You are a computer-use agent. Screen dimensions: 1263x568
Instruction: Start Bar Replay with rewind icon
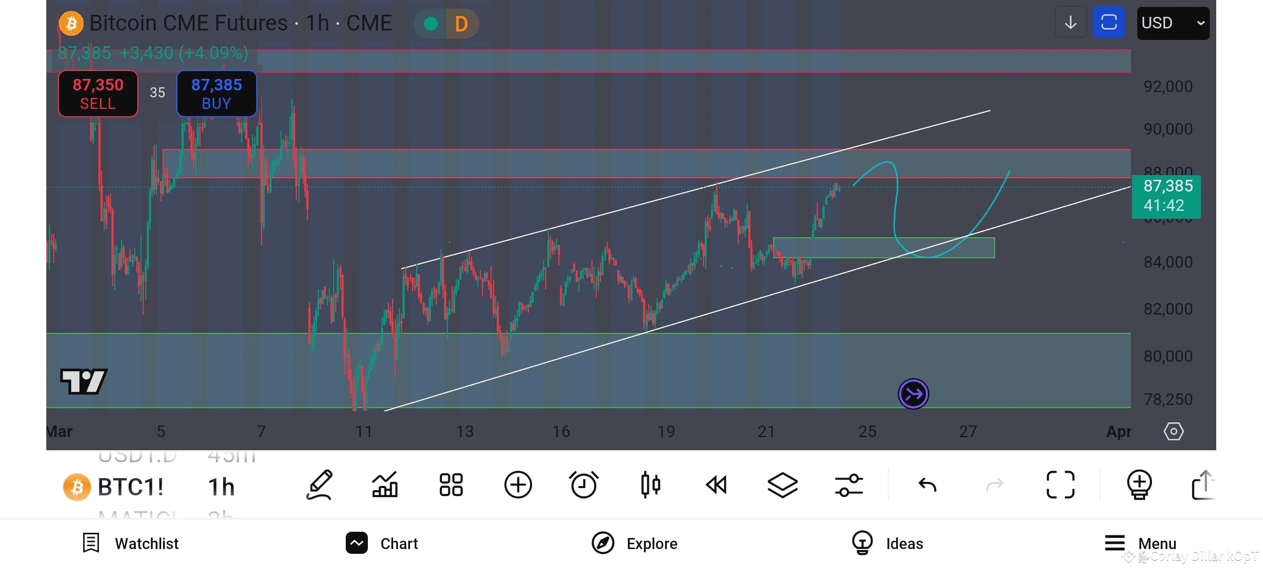tap(717, 485)
